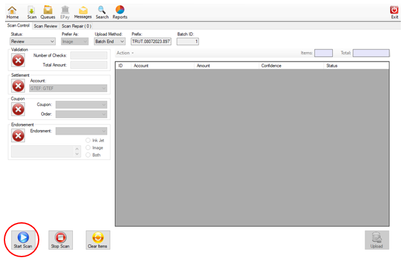This screenshot has width=404, height=261.
Task: Click the Upload button
Action: click(x=377, y=240)
